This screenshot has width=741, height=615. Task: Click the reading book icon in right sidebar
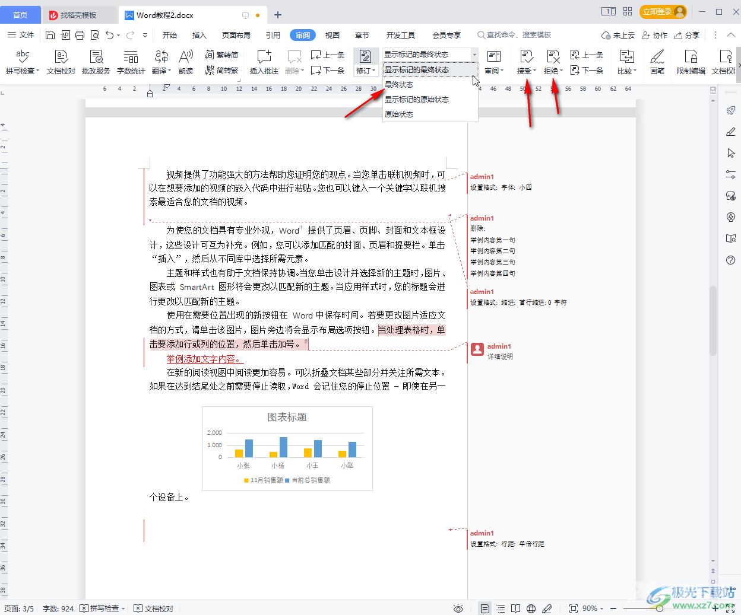731,238
